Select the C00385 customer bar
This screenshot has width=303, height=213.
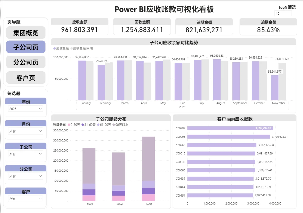click(x=221, y=170)
